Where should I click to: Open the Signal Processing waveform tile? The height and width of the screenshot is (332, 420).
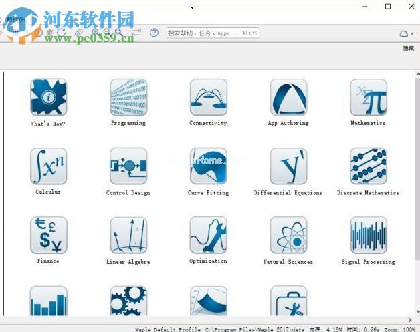(369, 235)
